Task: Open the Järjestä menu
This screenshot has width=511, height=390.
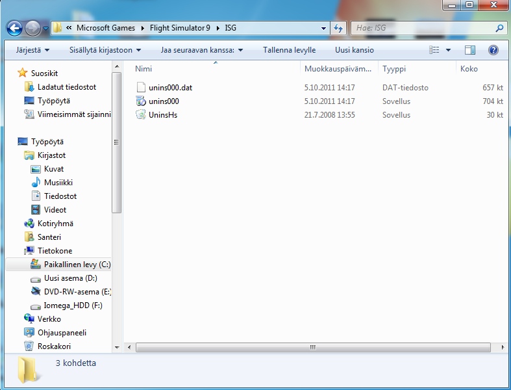Action: (32, 50)
